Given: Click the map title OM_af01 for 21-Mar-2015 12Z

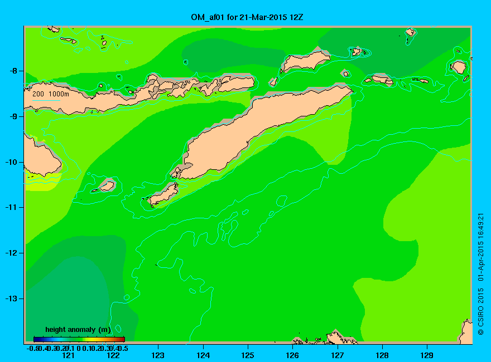Looking at the screenshot, I should coord(247,17).
